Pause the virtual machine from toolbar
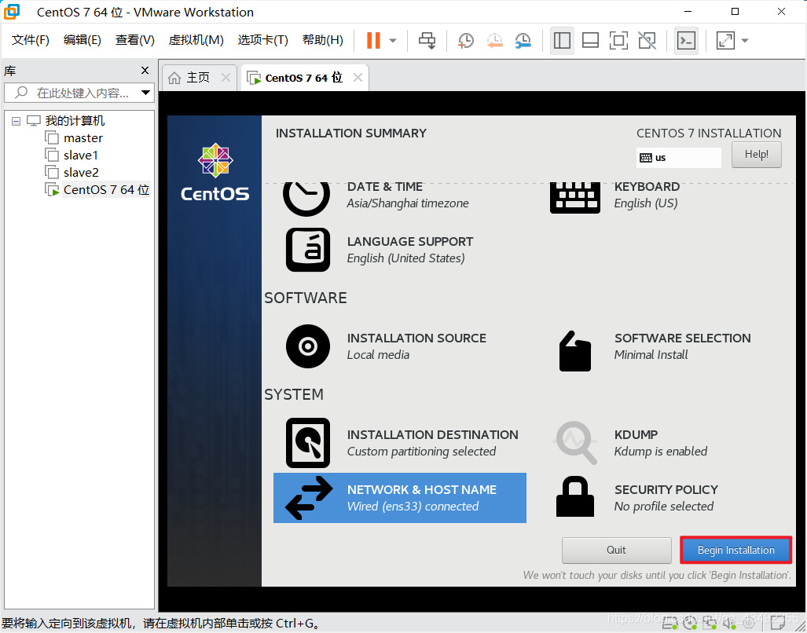The height and width of the screenshot is (633, 807). pyautogui.click(x=374, y=40)
